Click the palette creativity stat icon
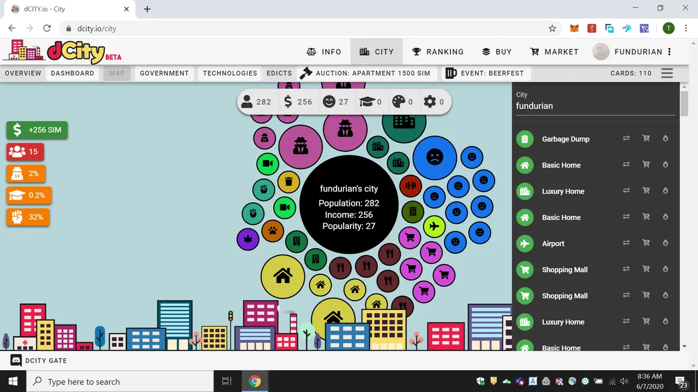This screenshot has width=698, height=392. (x=399, y=102)
